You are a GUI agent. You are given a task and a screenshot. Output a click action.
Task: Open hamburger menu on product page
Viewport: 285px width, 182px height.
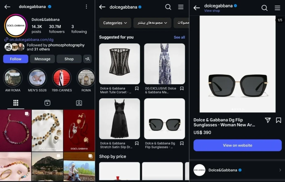277,8
